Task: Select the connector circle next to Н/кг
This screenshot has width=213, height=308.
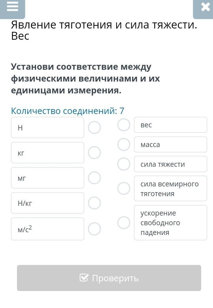Action: (94, 203)
